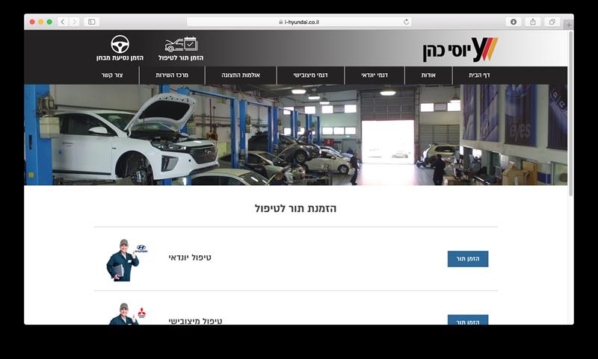Click the הזמן תור button for Hyundai service
The width and height of the screenshot is (598, 359).
[468, 259]
